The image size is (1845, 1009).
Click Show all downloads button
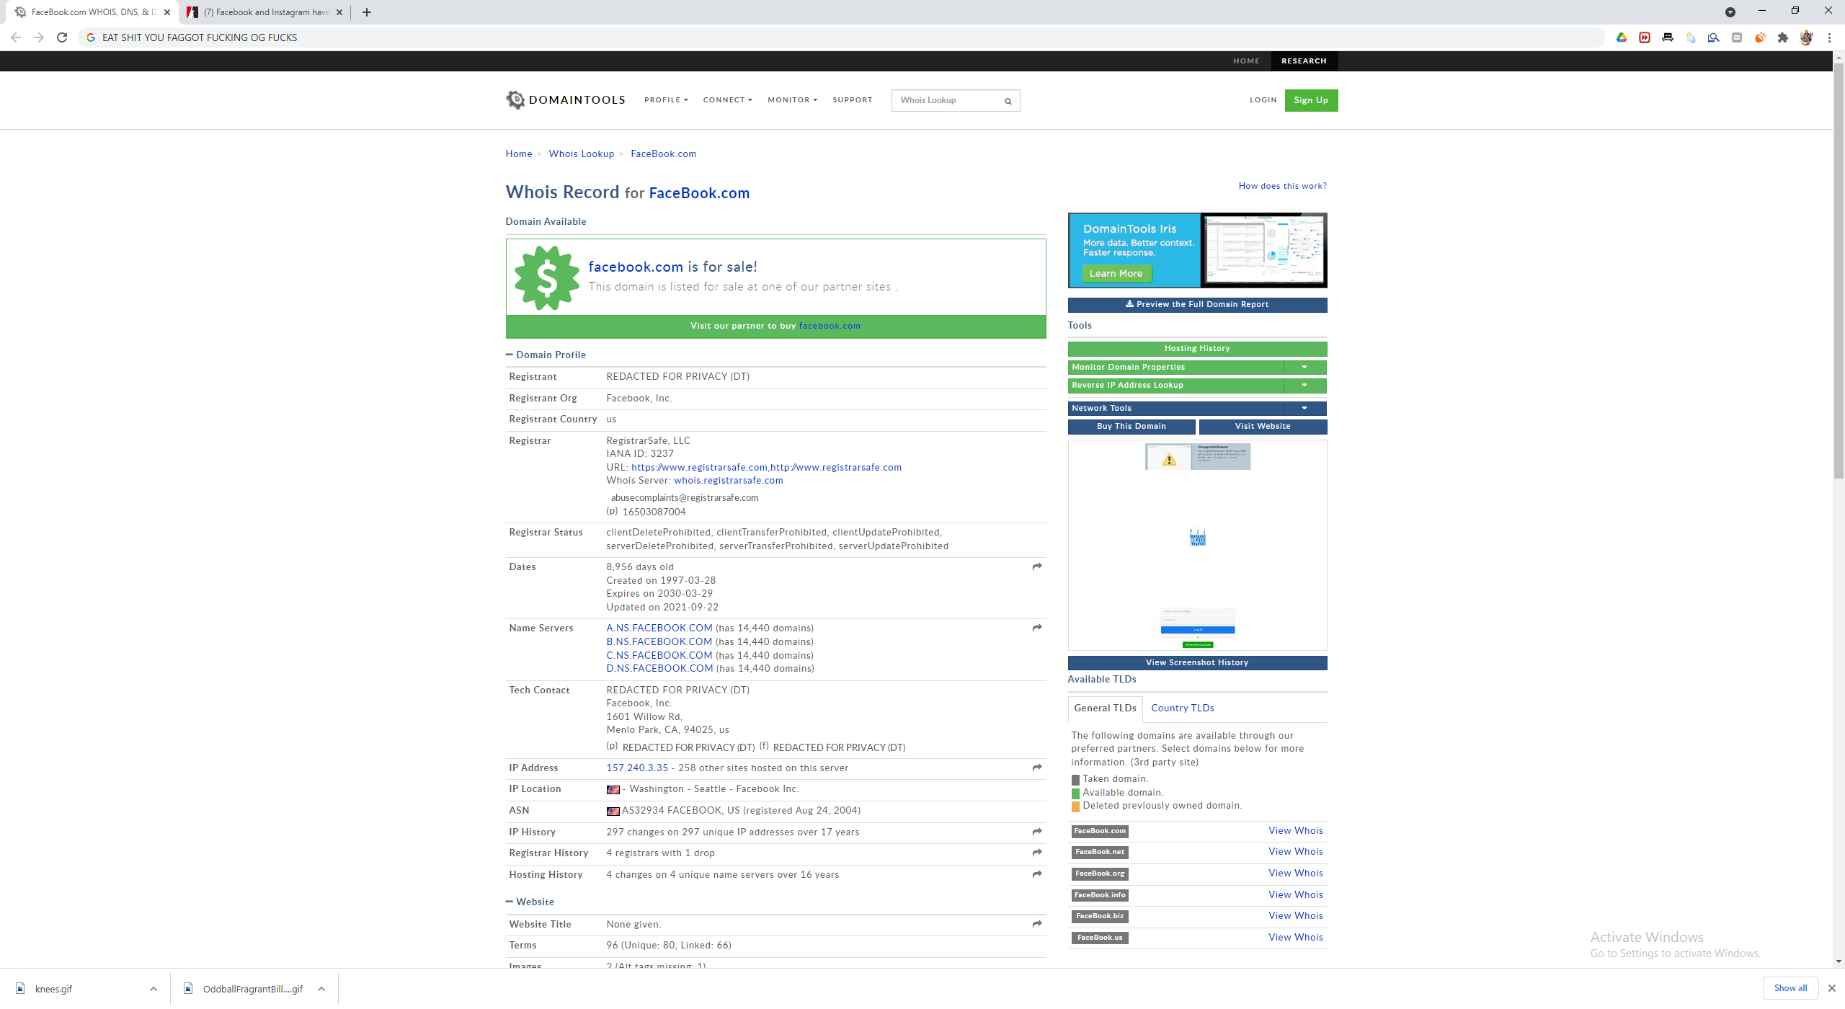pyautogui.click(x=1790, y=988)
